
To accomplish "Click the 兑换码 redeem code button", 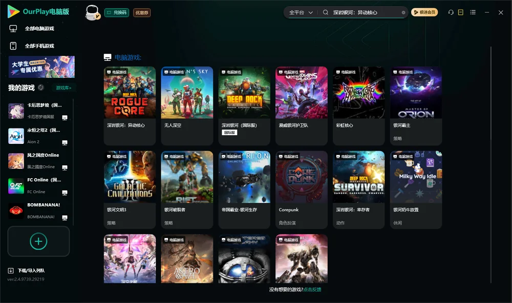I will [x=117, y=13].
